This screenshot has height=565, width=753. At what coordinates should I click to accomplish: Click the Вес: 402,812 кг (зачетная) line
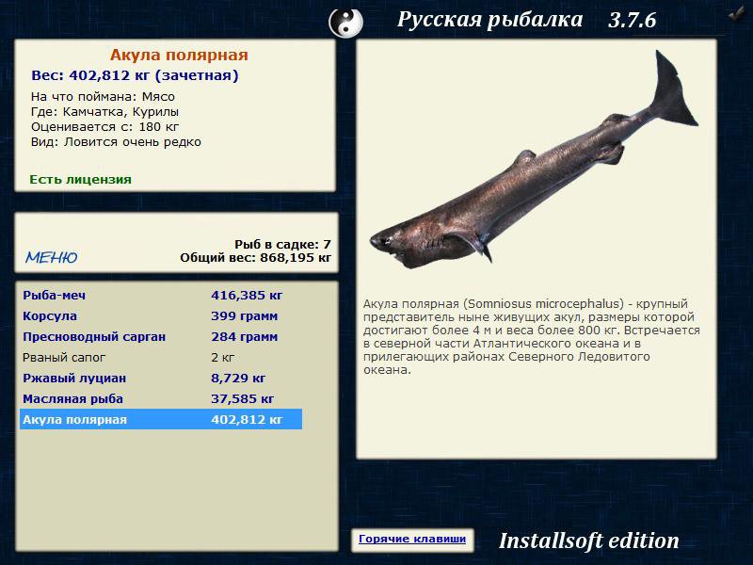pos(135,75)
